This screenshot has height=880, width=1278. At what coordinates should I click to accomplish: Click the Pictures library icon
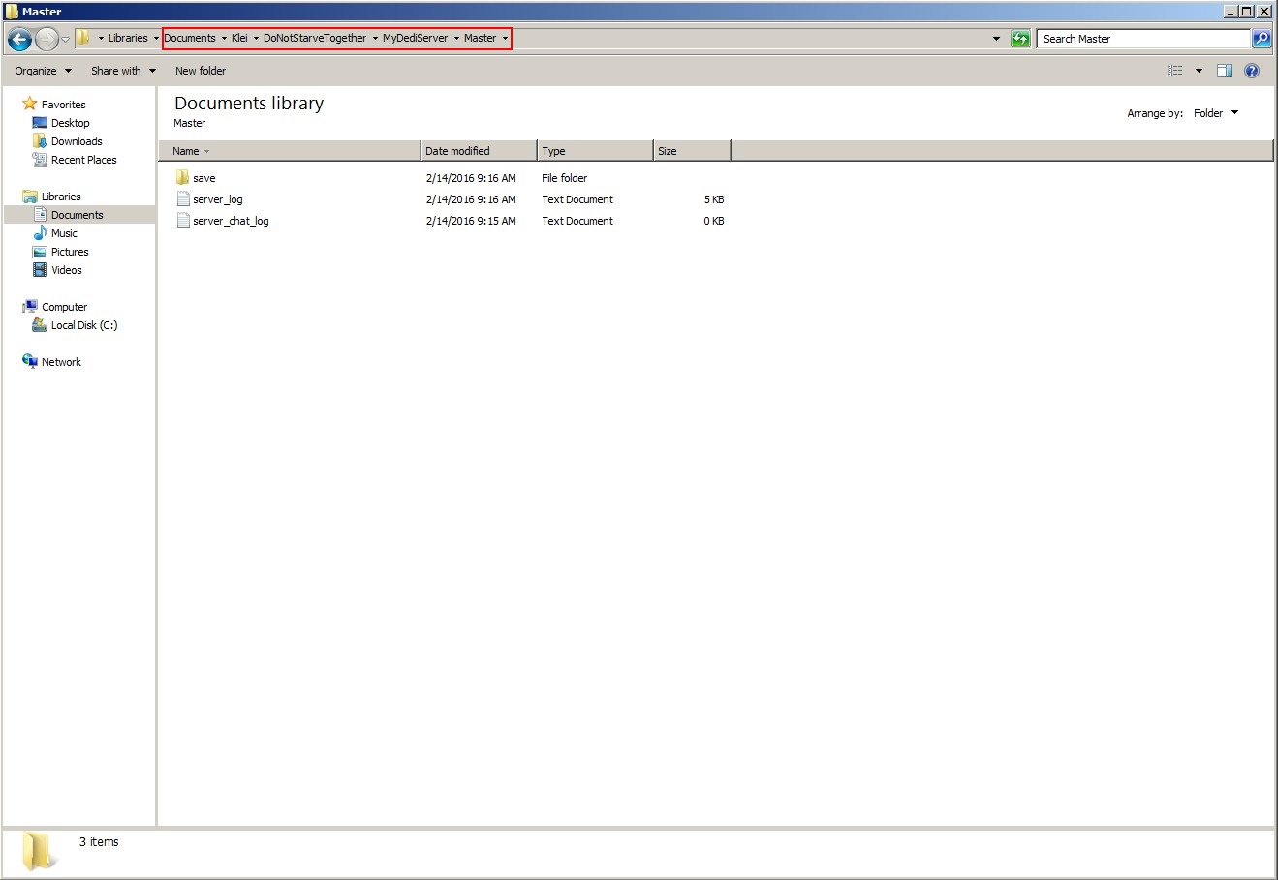[40, 252]
